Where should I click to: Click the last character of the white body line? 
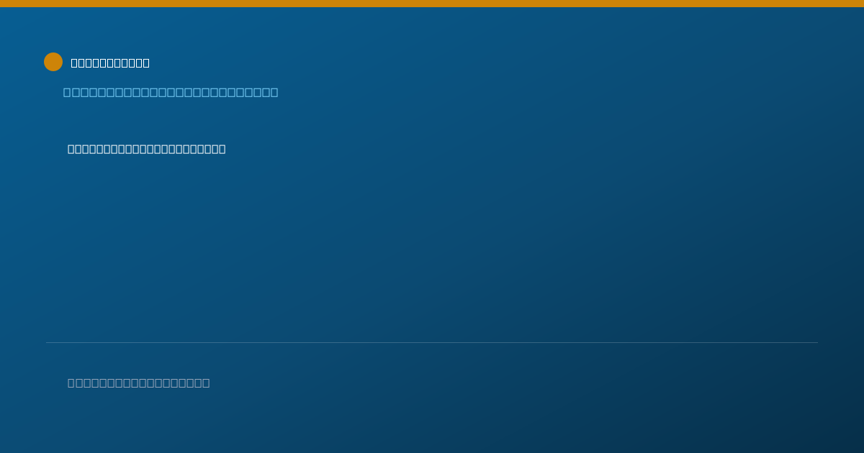point(222,149)
